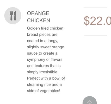Click the word ORANGE in the heading
111x104 pixels.
38,13
